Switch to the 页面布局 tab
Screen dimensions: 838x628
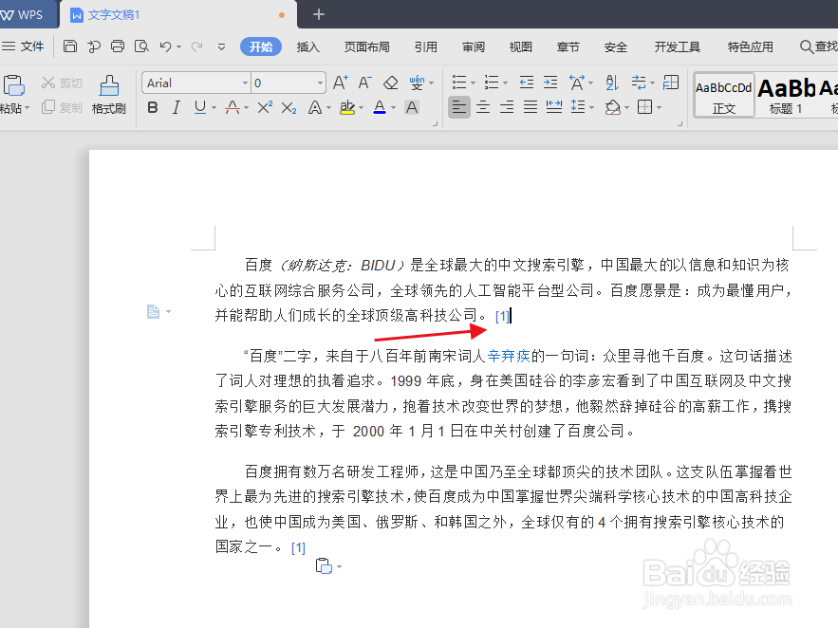coord(366,47)
